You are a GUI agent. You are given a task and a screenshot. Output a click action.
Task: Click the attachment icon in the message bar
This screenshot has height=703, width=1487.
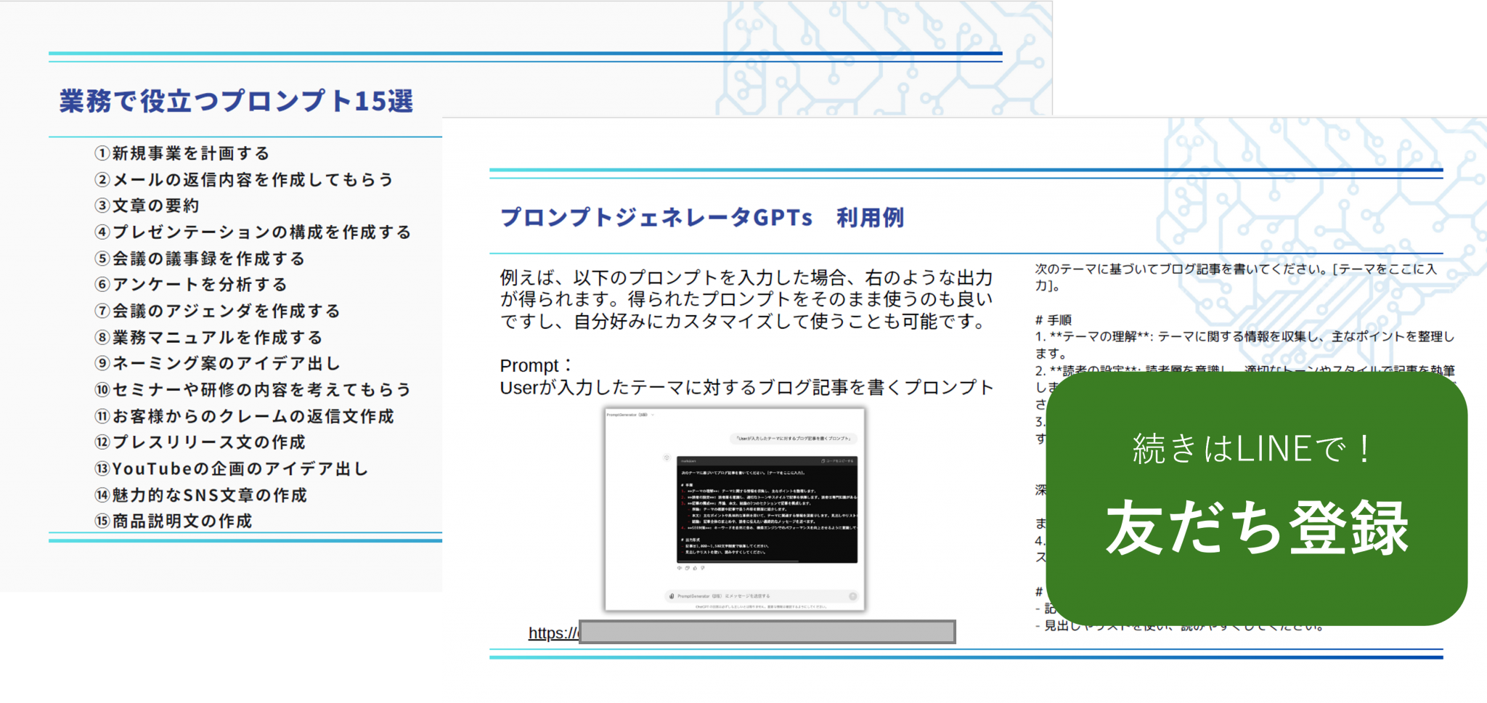[x=671, y=596]
